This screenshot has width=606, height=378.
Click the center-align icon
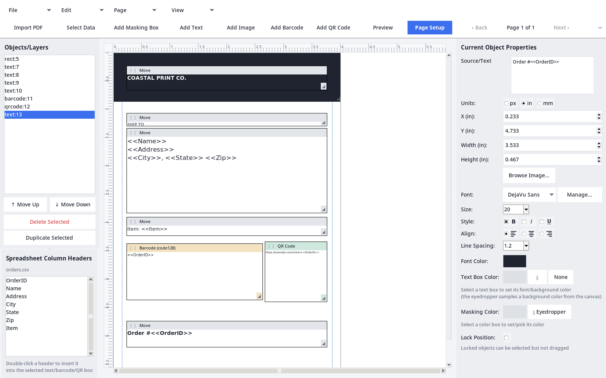click(x=531, y=234)
